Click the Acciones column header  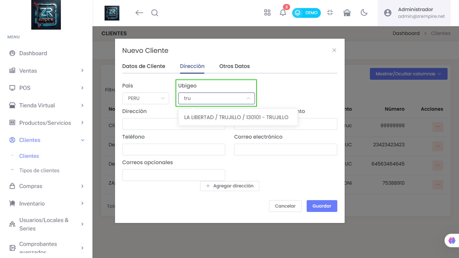coord(432,109)
